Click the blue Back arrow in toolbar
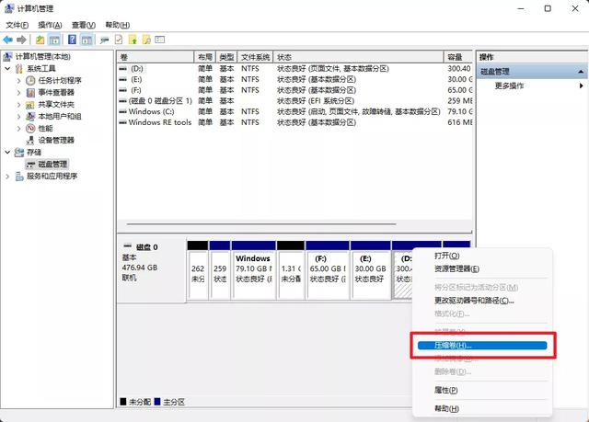The height and width of the screenshot is (422, 589). click(8, 40)
